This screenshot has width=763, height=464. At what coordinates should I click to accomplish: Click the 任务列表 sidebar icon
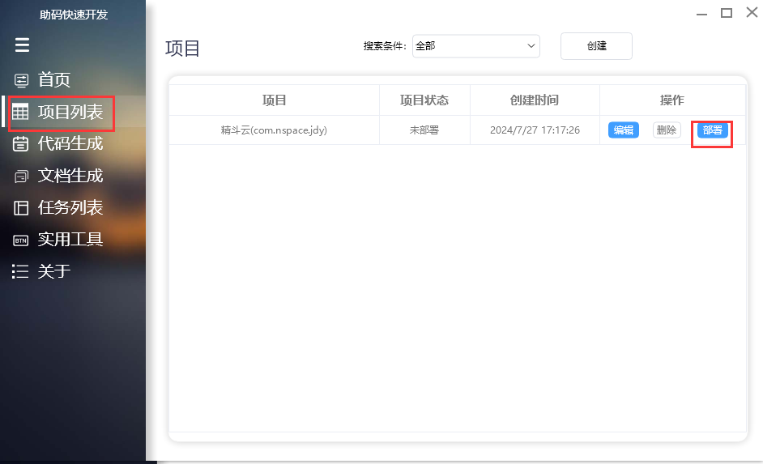click(x=21, y=208)
